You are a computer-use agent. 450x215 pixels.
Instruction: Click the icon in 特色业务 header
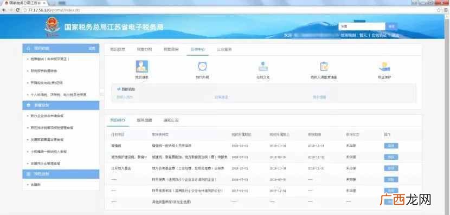click(x=28, y=174)
